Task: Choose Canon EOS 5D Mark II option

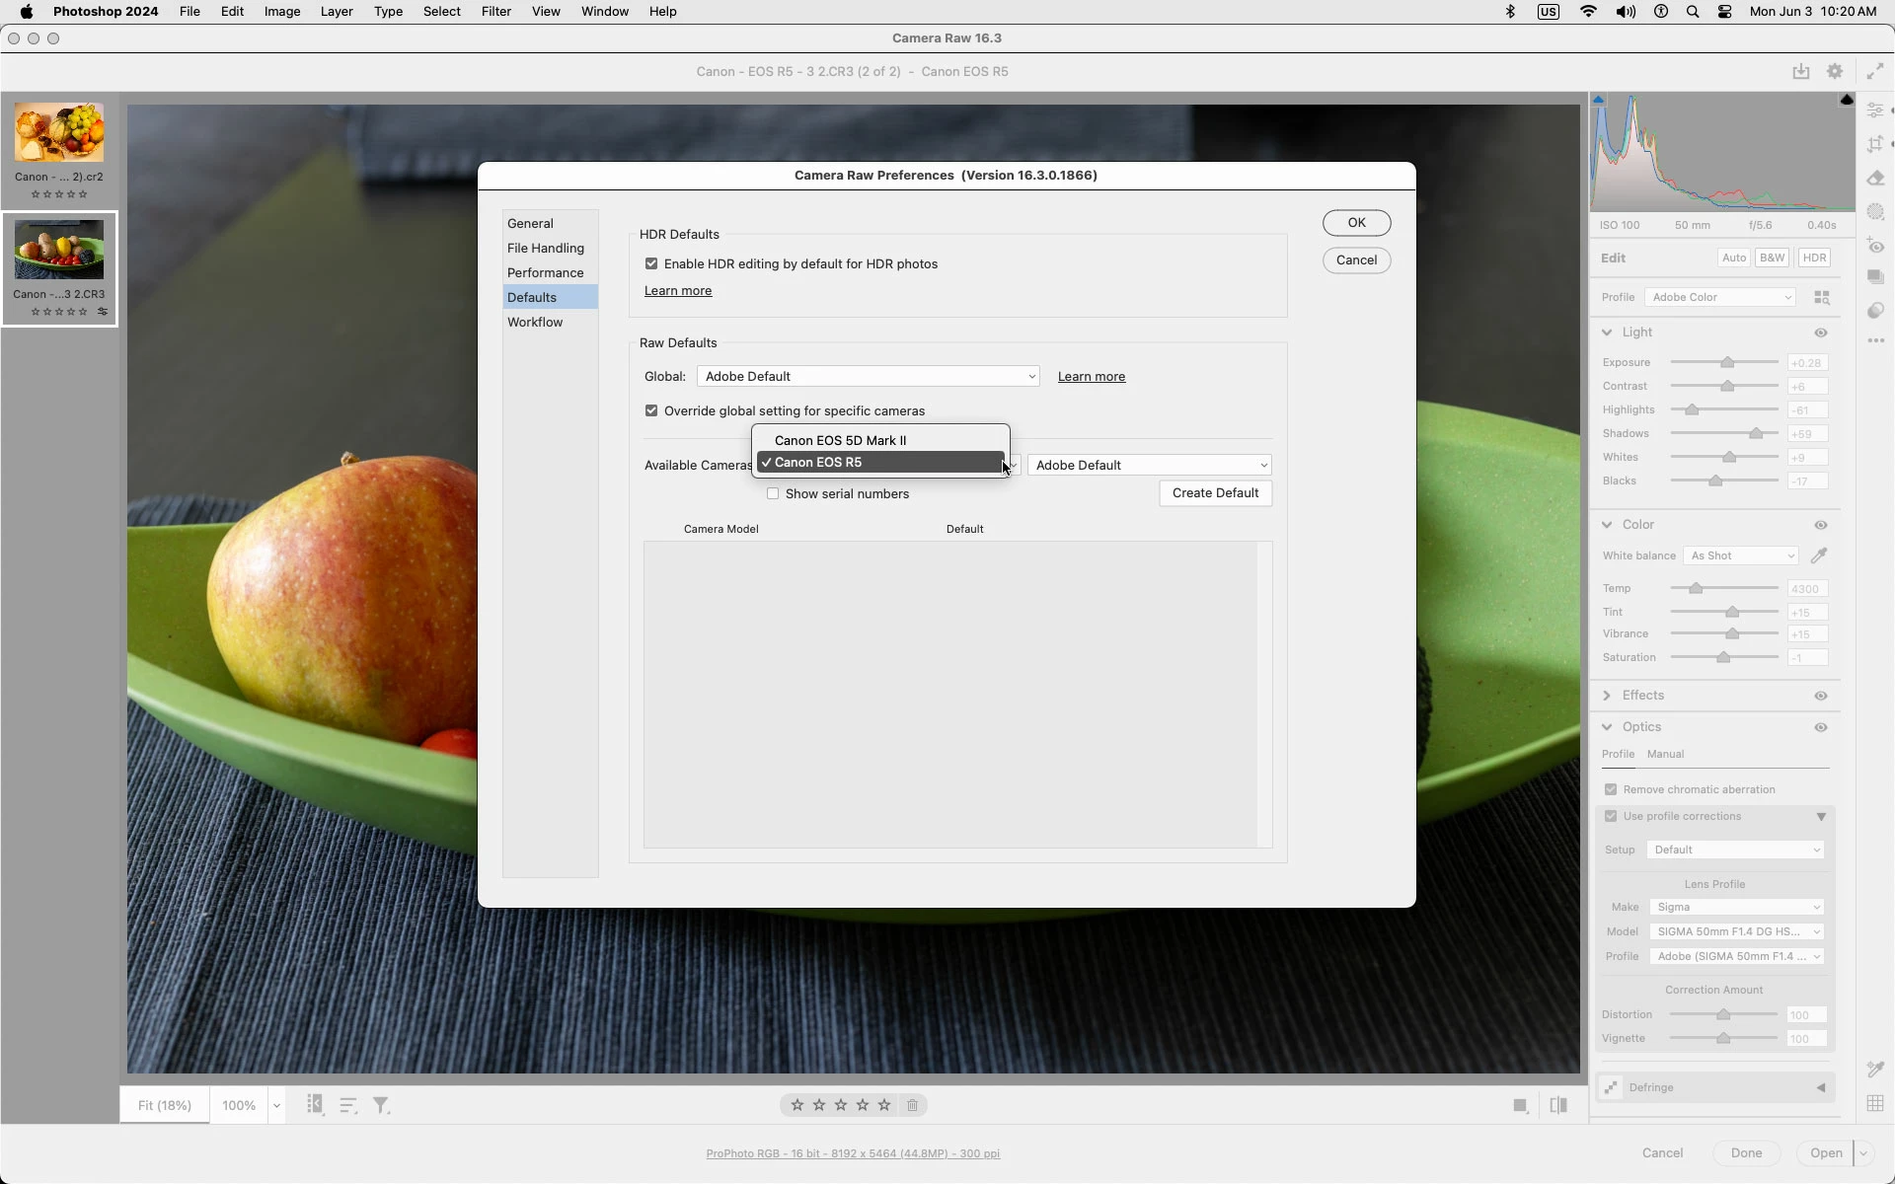Action: pos(840,441)
